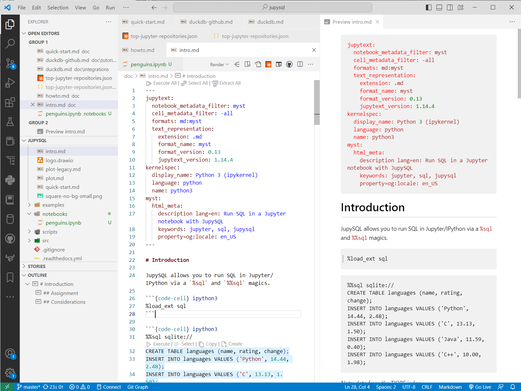The width and height of the screenshot is (521, 391).
Task: Expand the Stories section
Action: pos(24,266)
